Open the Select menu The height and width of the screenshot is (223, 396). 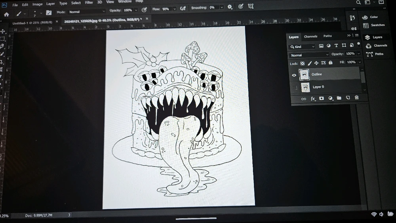tap(76, 3)
